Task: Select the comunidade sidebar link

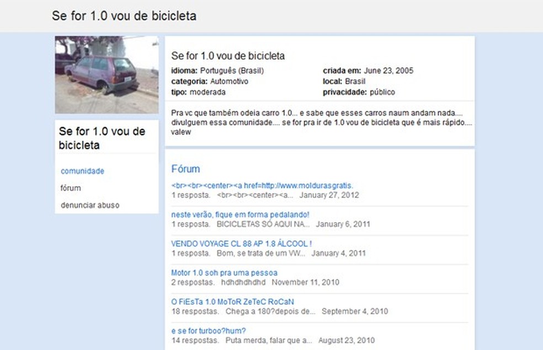Action: 82,171
